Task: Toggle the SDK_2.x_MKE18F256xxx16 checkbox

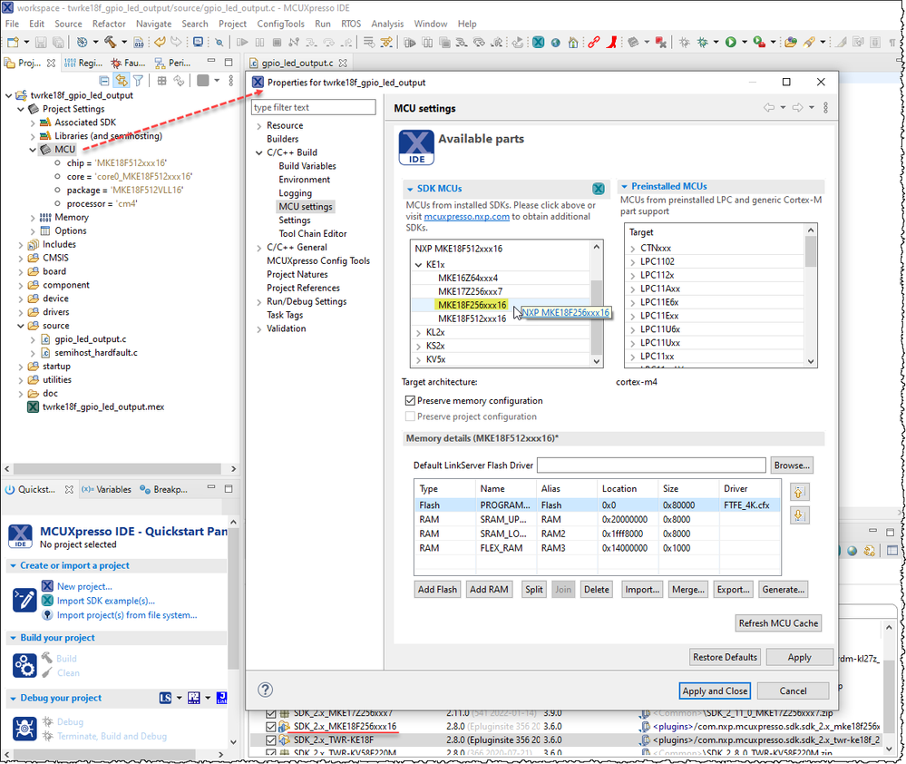Action: click(x=270, y=727)
